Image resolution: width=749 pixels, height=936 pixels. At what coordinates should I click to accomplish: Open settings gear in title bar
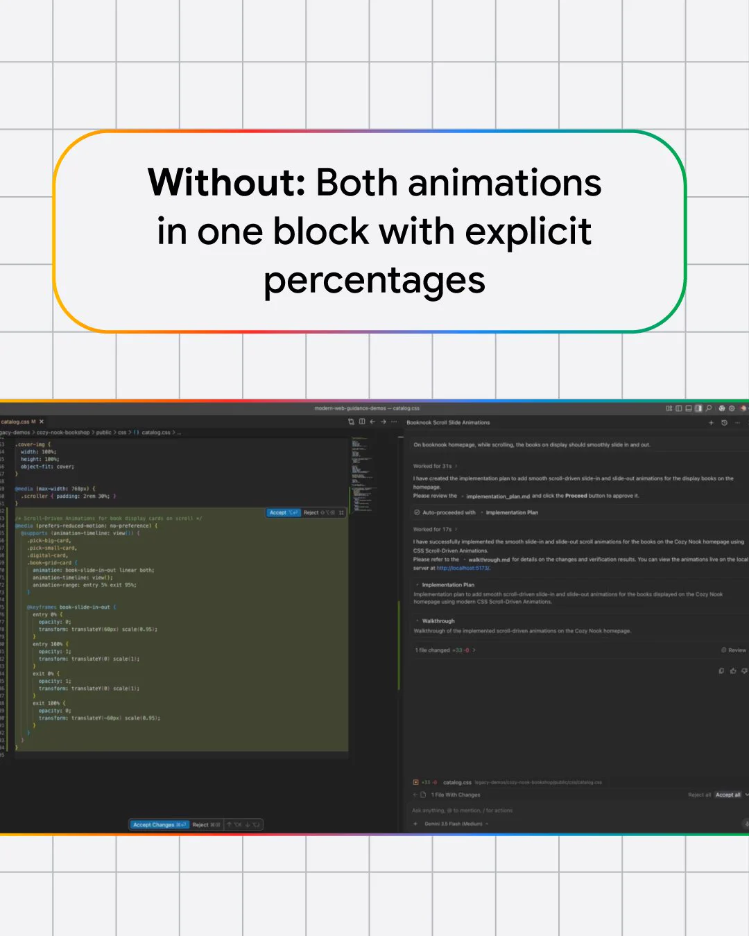[x=732, y=408]
